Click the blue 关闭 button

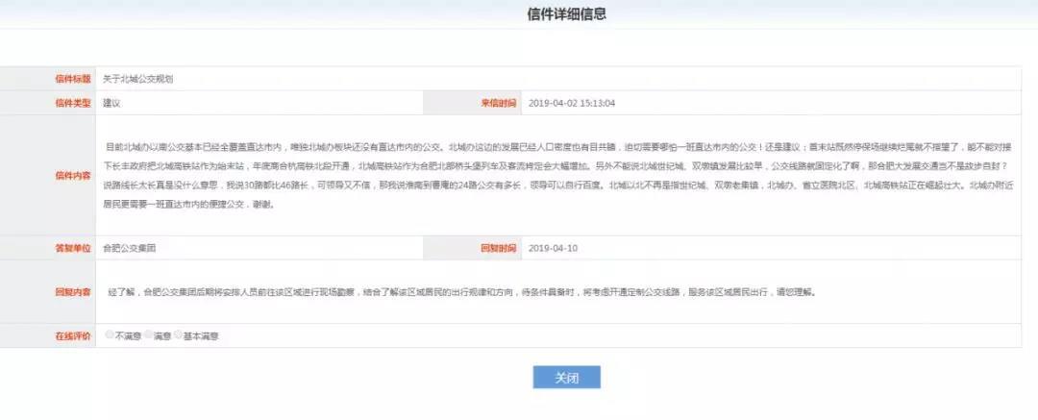pyautogui.click(x=566, y=378)
